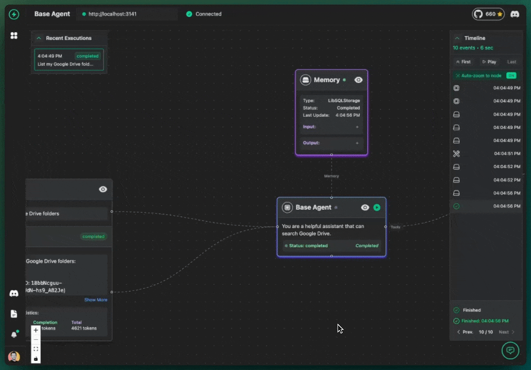
Task: Click the 4621 tokens total value
Action: point(84,328)
